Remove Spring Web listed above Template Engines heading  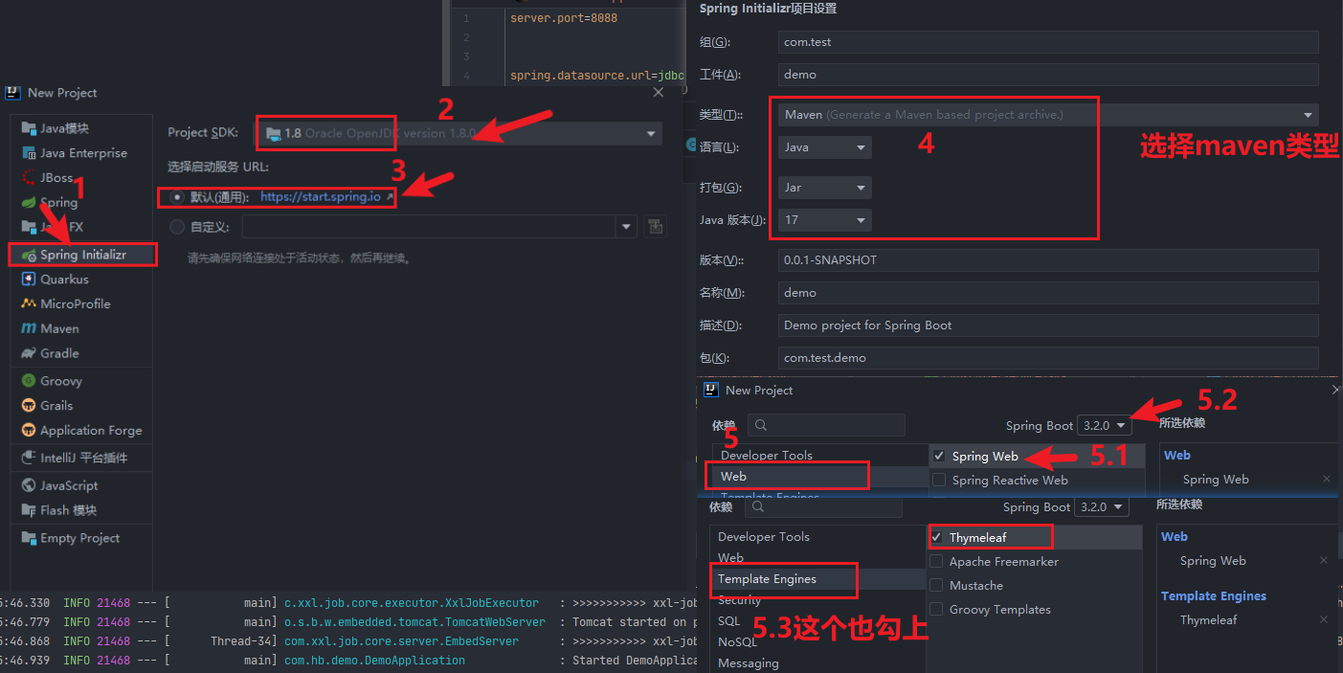click(x=1324, y=561)
